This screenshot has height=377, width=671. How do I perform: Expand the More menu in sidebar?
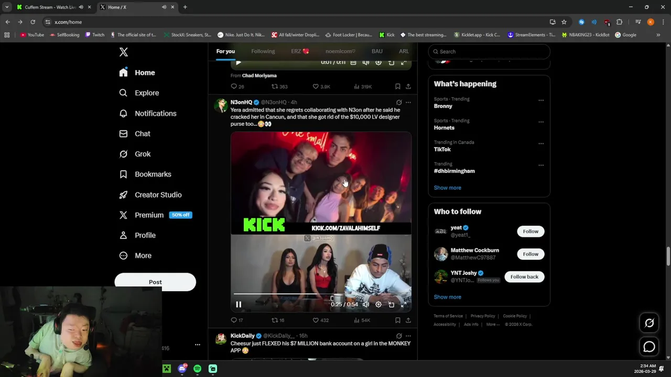coord(136,256)
